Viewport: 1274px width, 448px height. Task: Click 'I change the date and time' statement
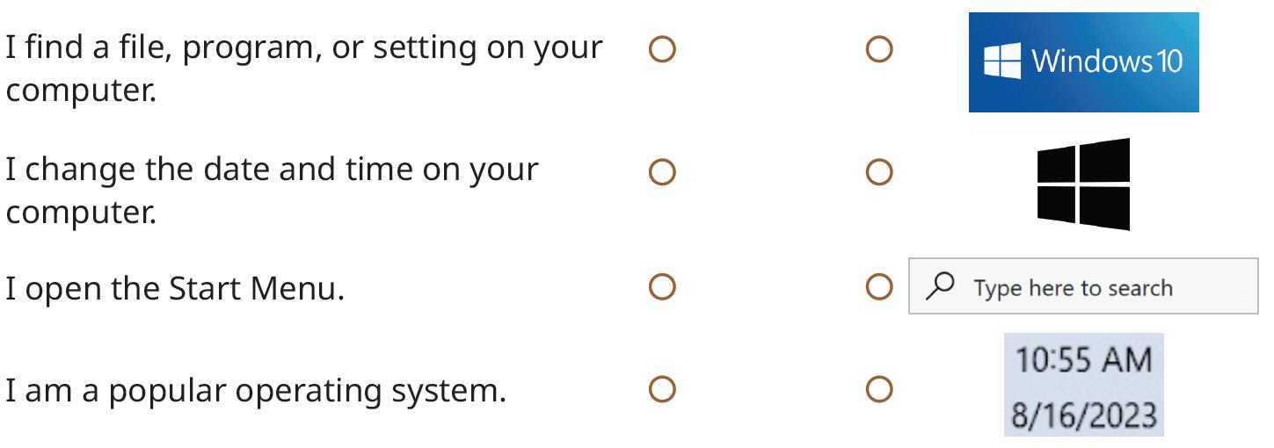point(272,169)
